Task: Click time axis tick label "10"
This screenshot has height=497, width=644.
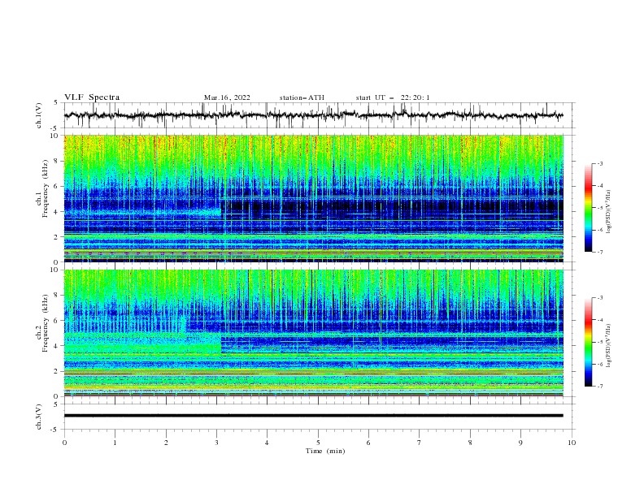Action: [572, 443]
